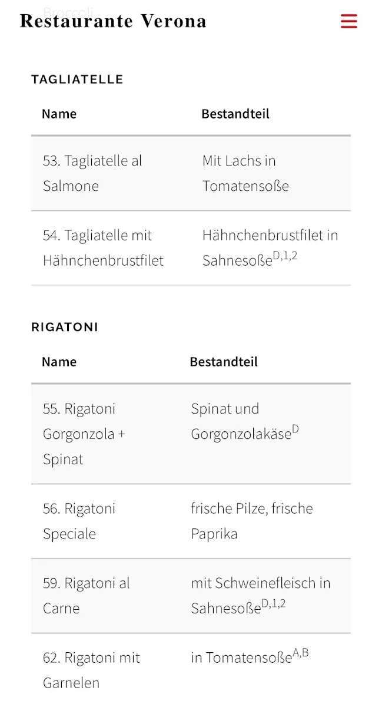Screen dimensions: 382x707
Task: Select dish 62. Rigatoni mit Garnelen
Action: [91, 670]
